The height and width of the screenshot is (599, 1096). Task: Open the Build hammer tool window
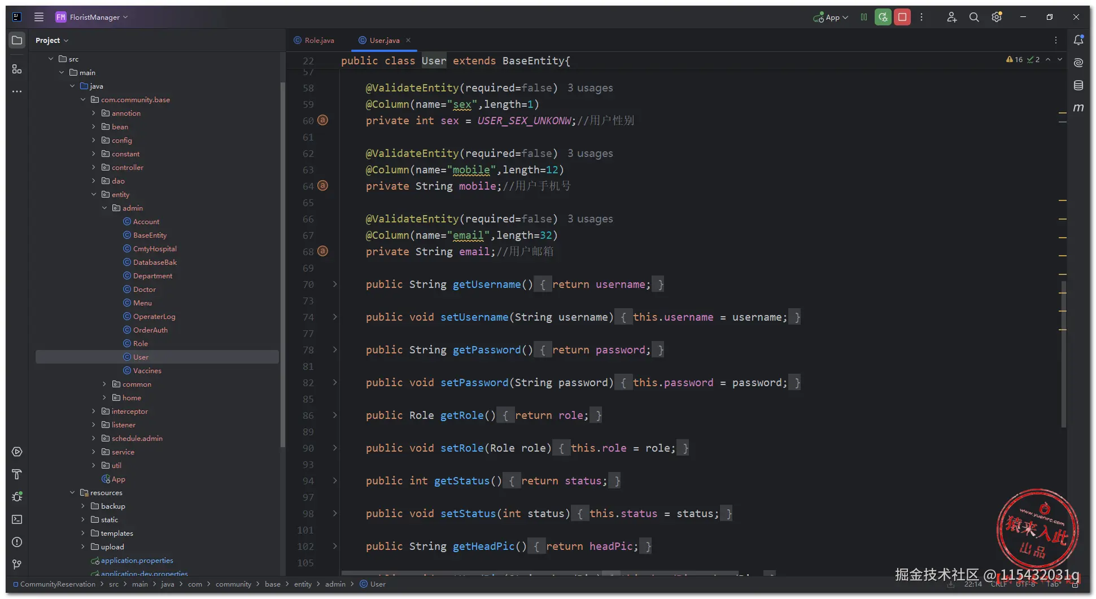pos(17,474)
